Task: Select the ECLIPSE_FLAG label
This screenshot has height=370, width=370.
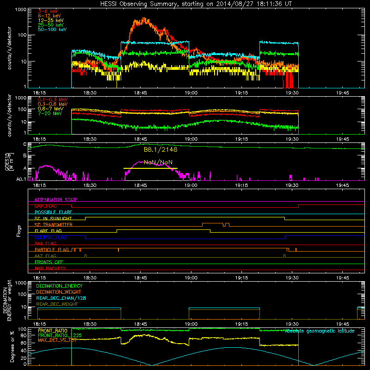Action: tap(50, 237)
